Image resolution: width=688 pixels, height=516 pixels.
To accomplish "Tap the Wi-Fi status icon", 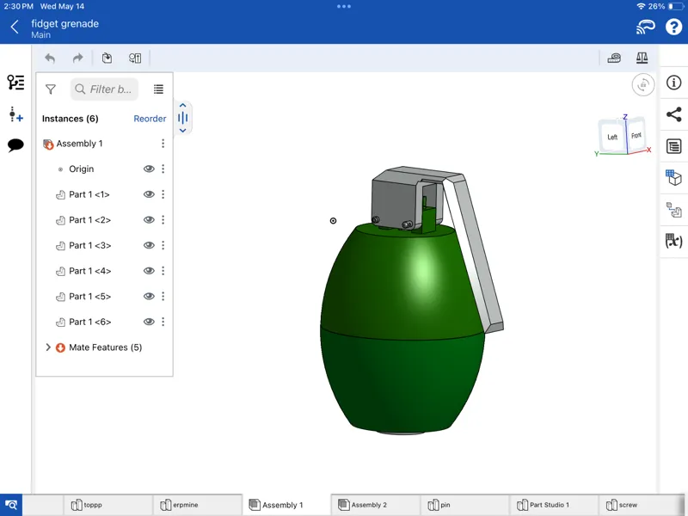I will (x=641, y=6).
